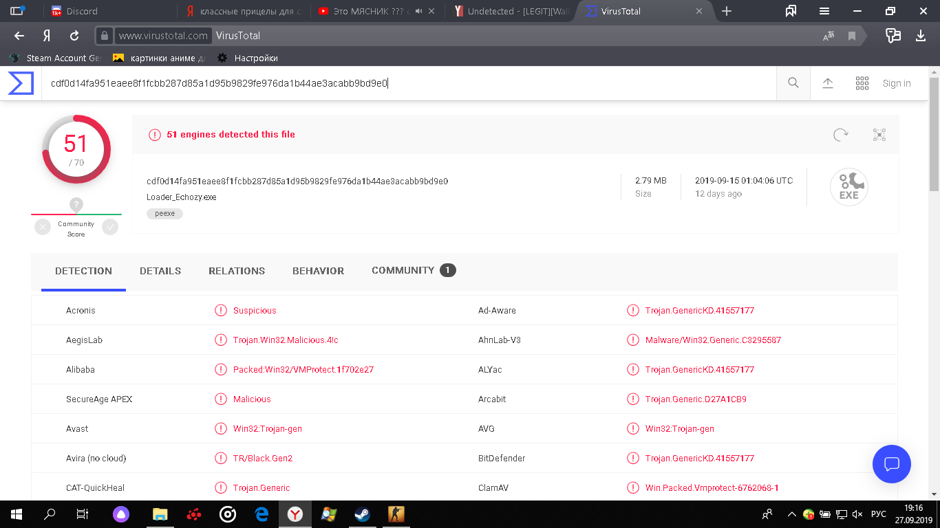This screenshot has height=528, width=940.
Task: Switch to the 'Undetected - [LEGIT]' tab
Action: click(x=512, y=11)
